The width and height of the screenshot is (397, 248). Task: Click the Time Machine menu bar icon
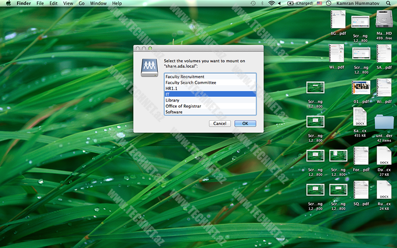coord(253,3)
